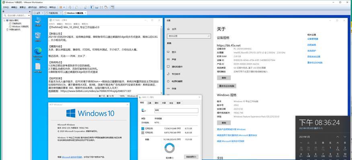This screenshot has height=160, width=352.
Task: Select 万能测试机 in the library tree
Action: (x=15, y=23)
